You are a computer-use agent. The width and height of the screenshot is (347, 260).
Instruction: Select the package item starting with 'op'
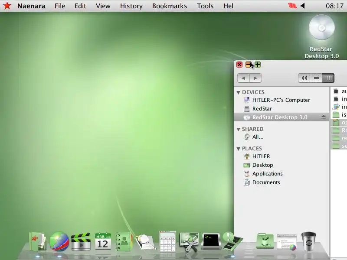(x=339, y=122)
